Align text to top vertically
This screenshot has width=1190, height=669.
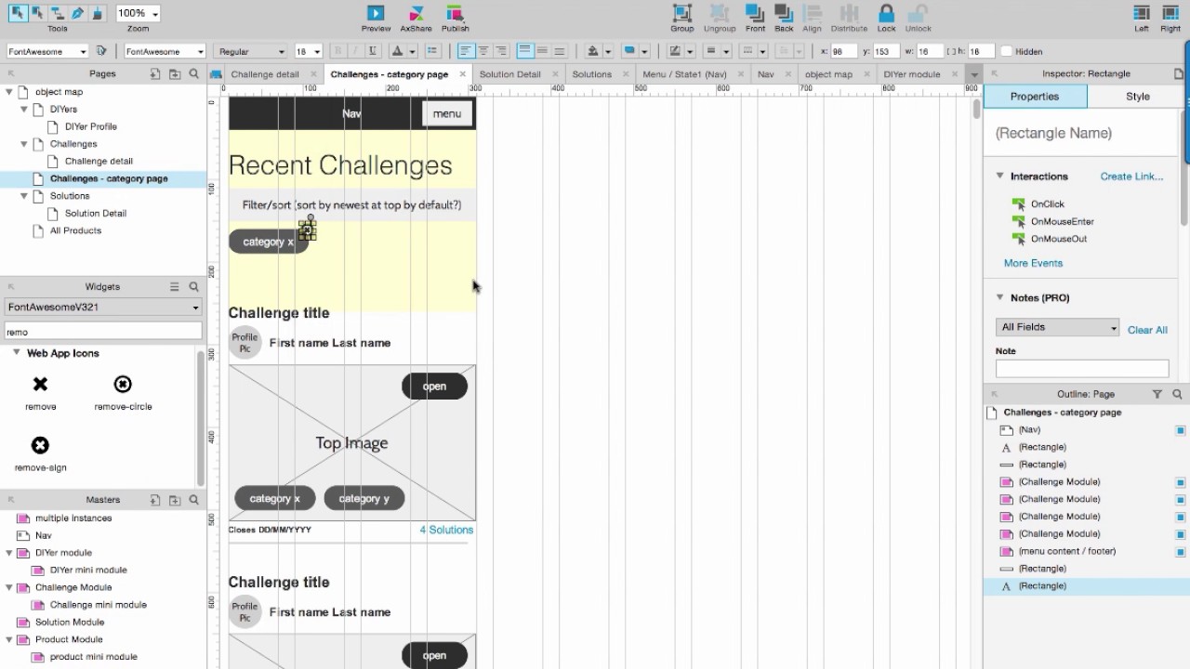[x=525, y=51]
